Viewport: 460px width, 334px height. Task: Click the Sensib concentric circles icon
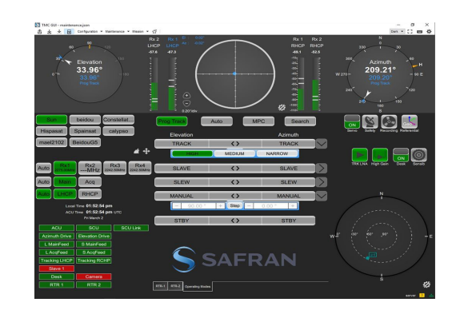tap(418, 155)
